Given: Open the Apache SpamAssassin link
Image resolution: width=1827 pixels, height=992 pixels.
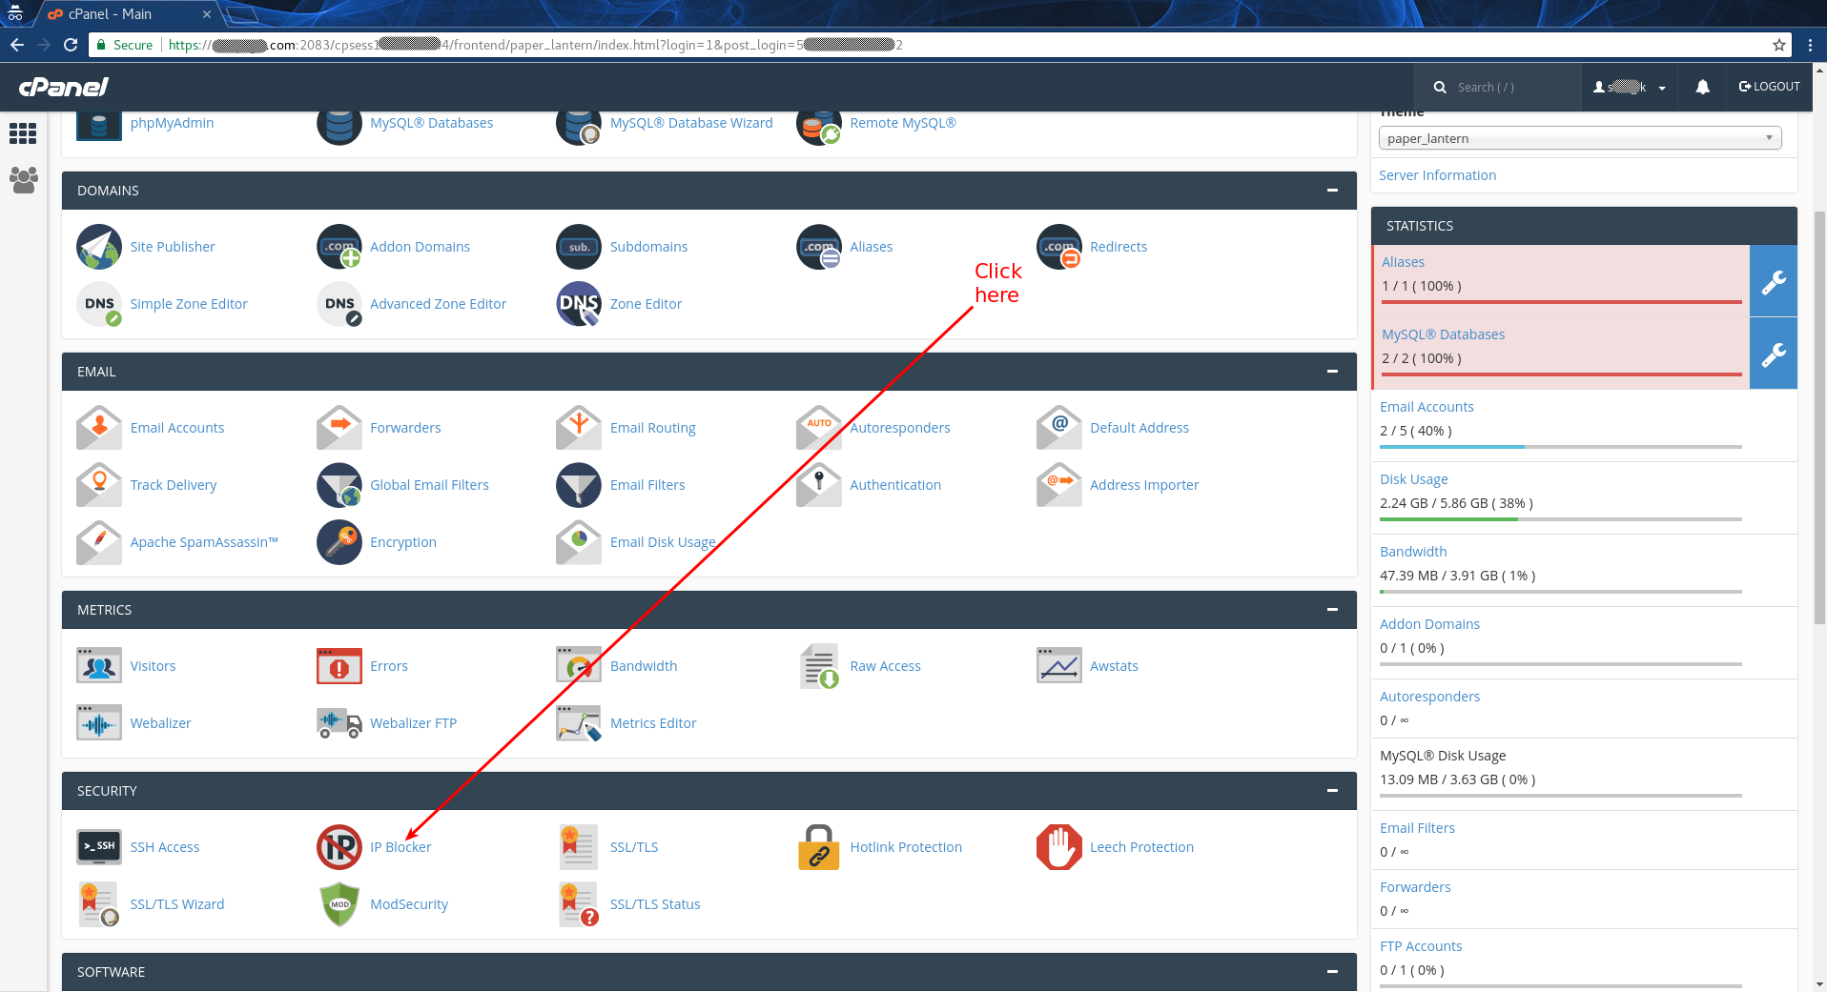Looking at the screenshot, I should 204,542.
